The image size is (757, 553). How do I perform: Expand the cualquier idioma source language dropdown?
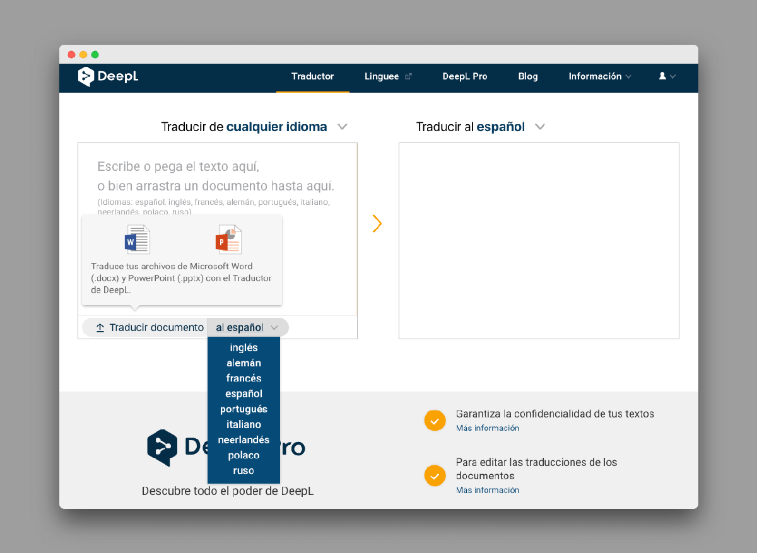343,127
